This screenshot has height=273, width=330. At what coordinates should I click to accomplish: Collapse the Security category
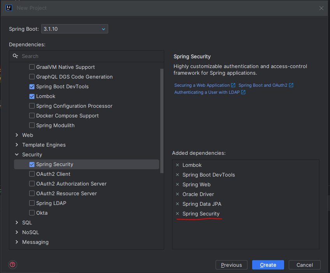click(x=17, y=155)
